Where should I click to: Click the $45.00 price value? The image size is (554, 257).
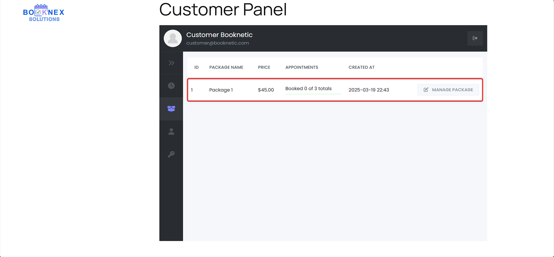[266, 90]
